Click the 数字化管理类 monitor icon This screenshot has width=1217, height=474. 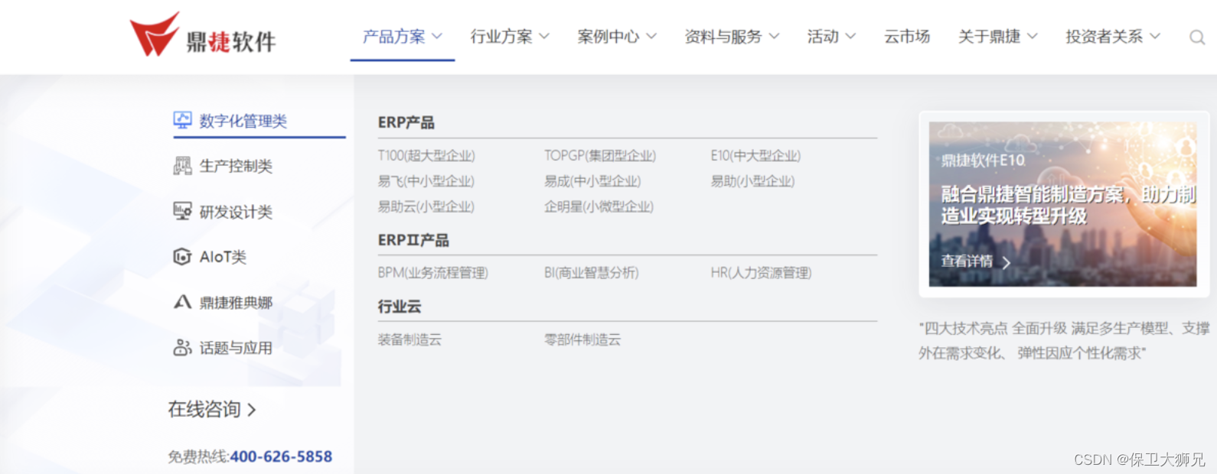182,120
